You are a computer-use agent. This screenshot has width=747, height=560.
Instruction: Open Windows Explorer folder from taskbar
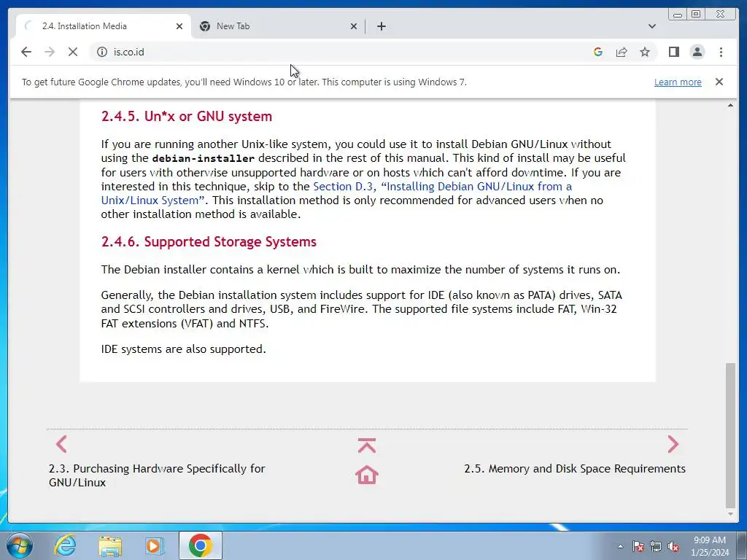click(110, 545)
